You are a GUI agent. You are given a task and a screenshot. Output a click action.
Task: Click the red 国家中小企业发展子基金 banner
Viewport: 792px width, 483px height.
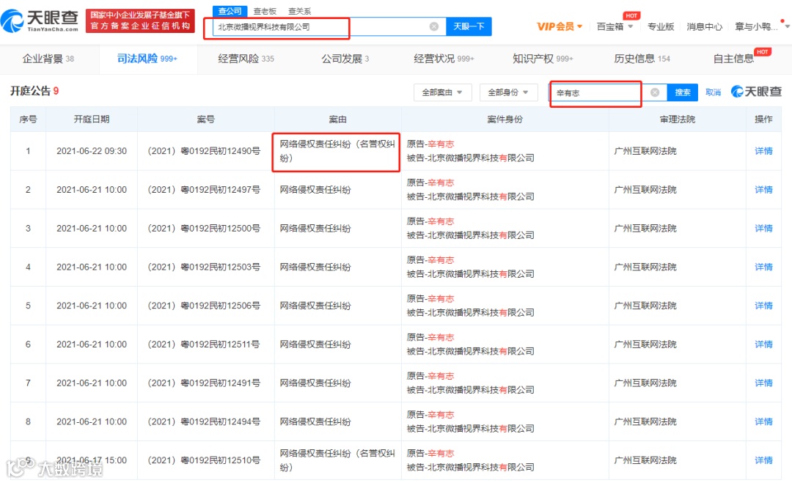(140, 21)
